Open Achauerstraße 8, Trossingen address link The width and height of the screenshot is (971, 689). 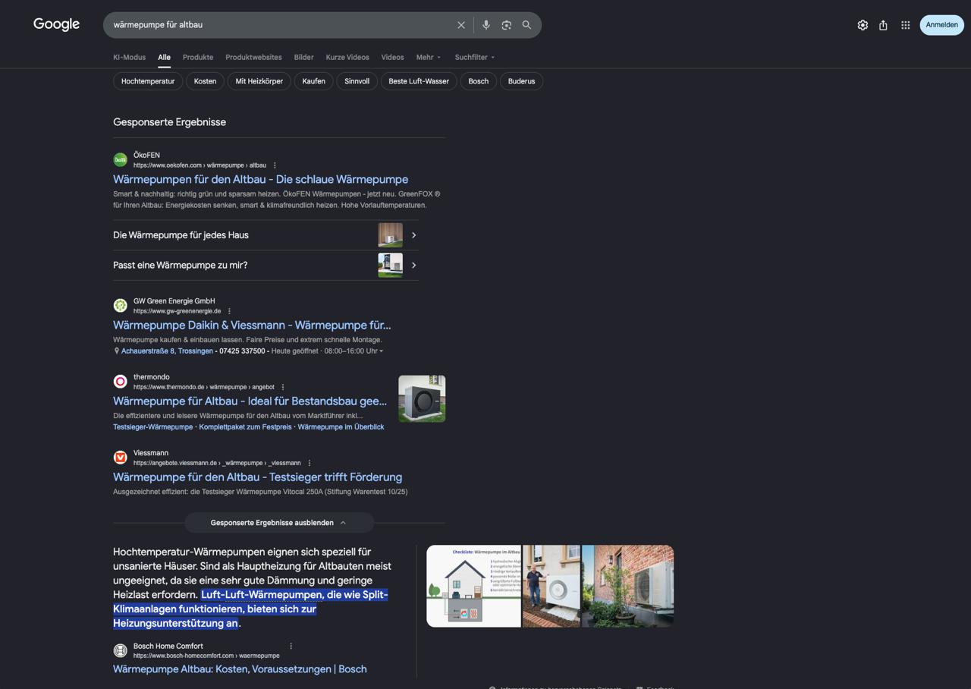167,351
